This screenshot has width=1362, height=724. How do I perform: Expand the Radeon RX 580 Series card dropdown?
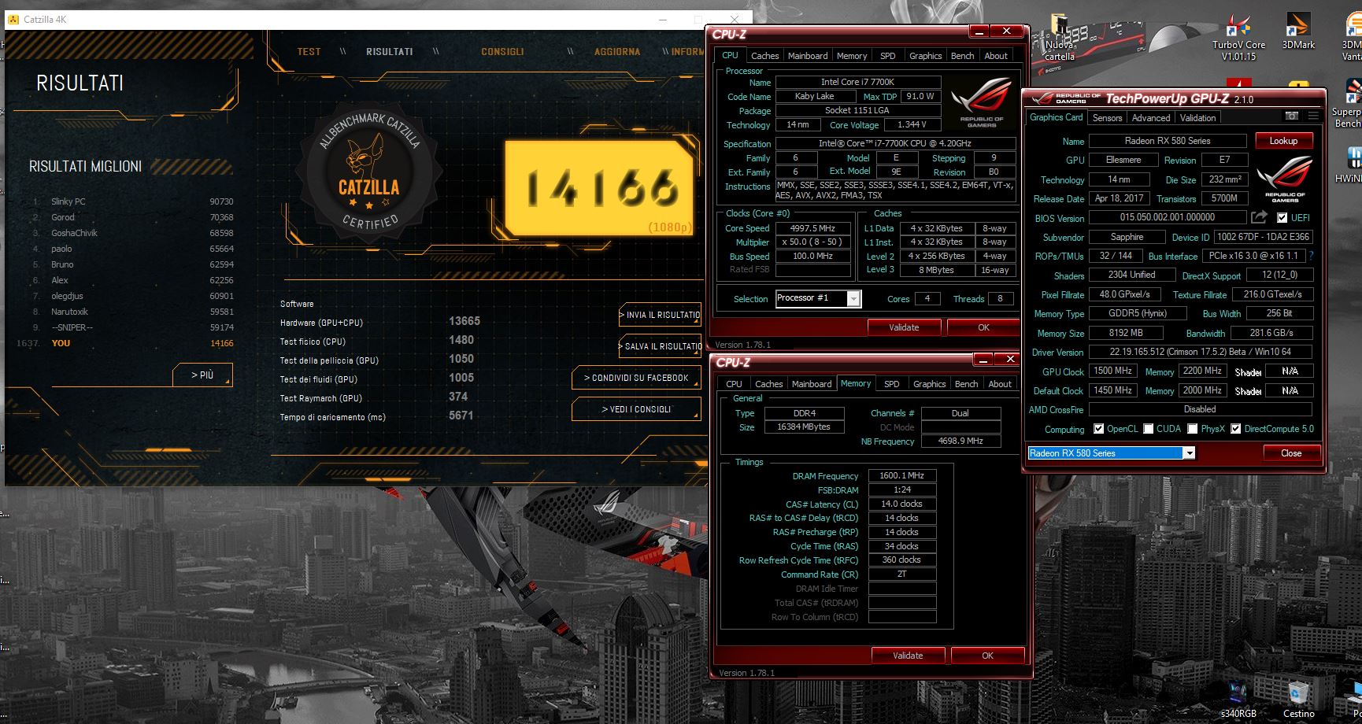point(1189,453)
